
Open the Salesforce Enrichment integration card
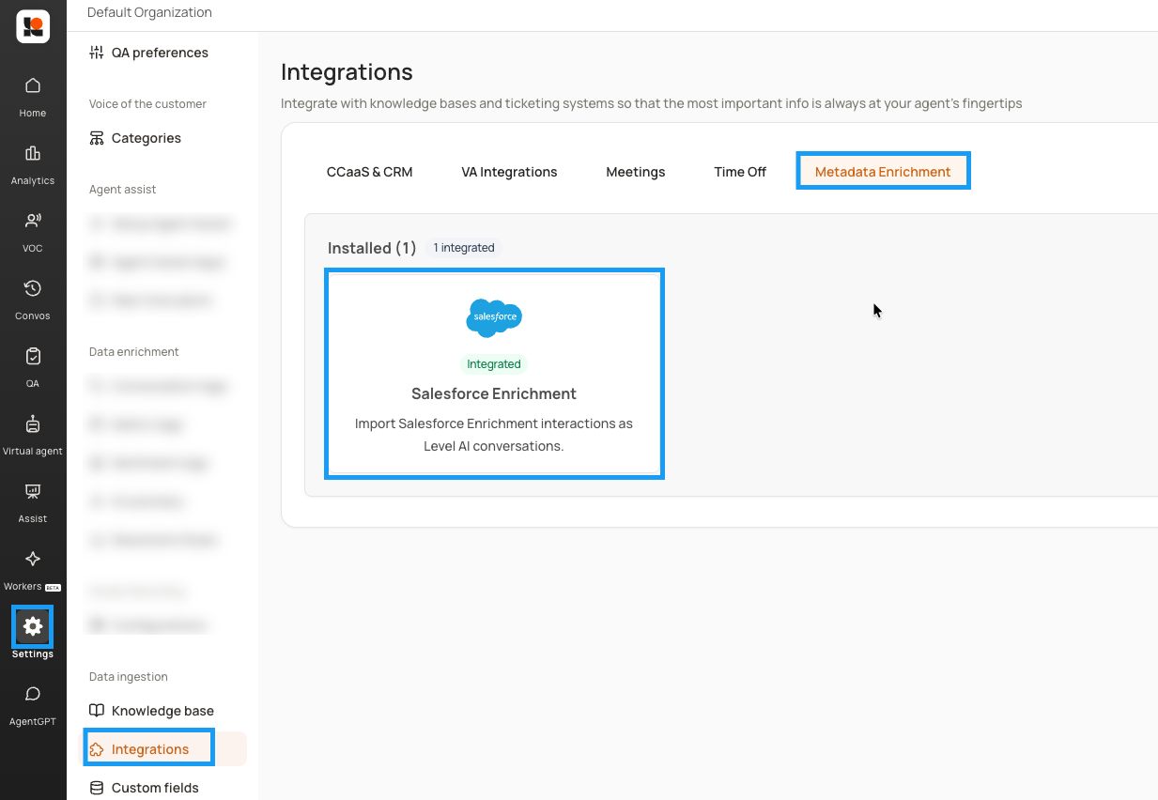(494, 374)
